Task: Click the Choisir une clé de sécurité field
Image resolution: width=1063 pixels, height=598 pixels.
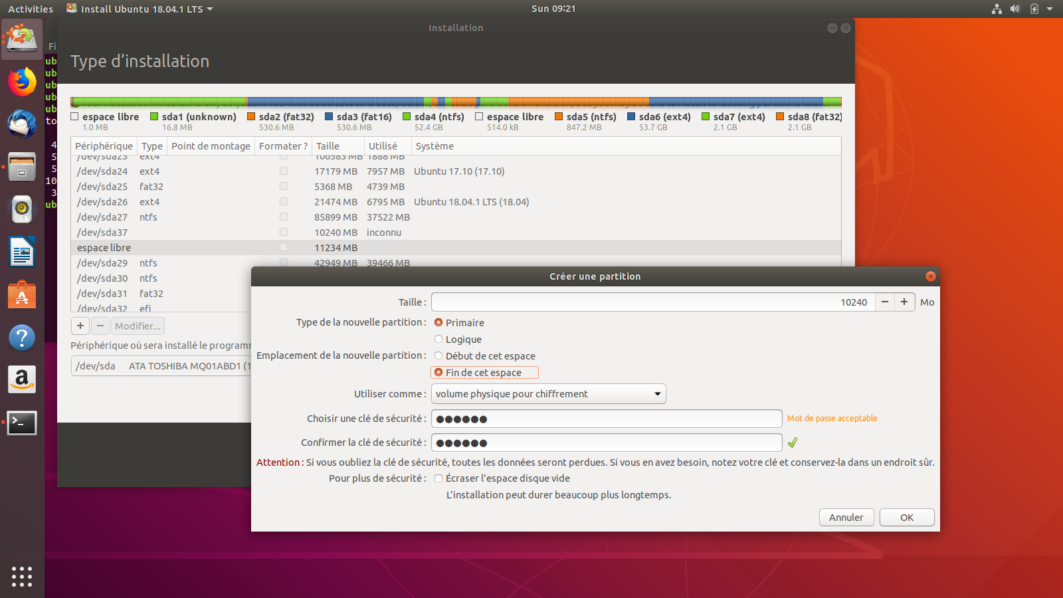Action: 606,419
